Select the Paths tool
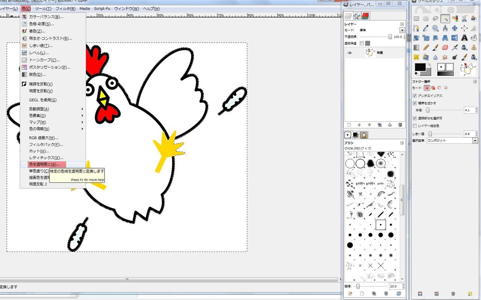 pyautogui.click(x=416, y=28)
